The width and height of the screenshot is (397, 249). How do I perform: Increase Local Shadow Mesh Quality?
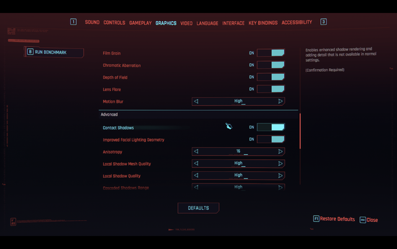tap(280, 164)
